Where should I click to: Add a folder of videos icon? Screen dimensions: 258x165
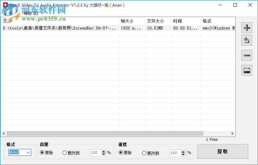(x=247, y=40)
